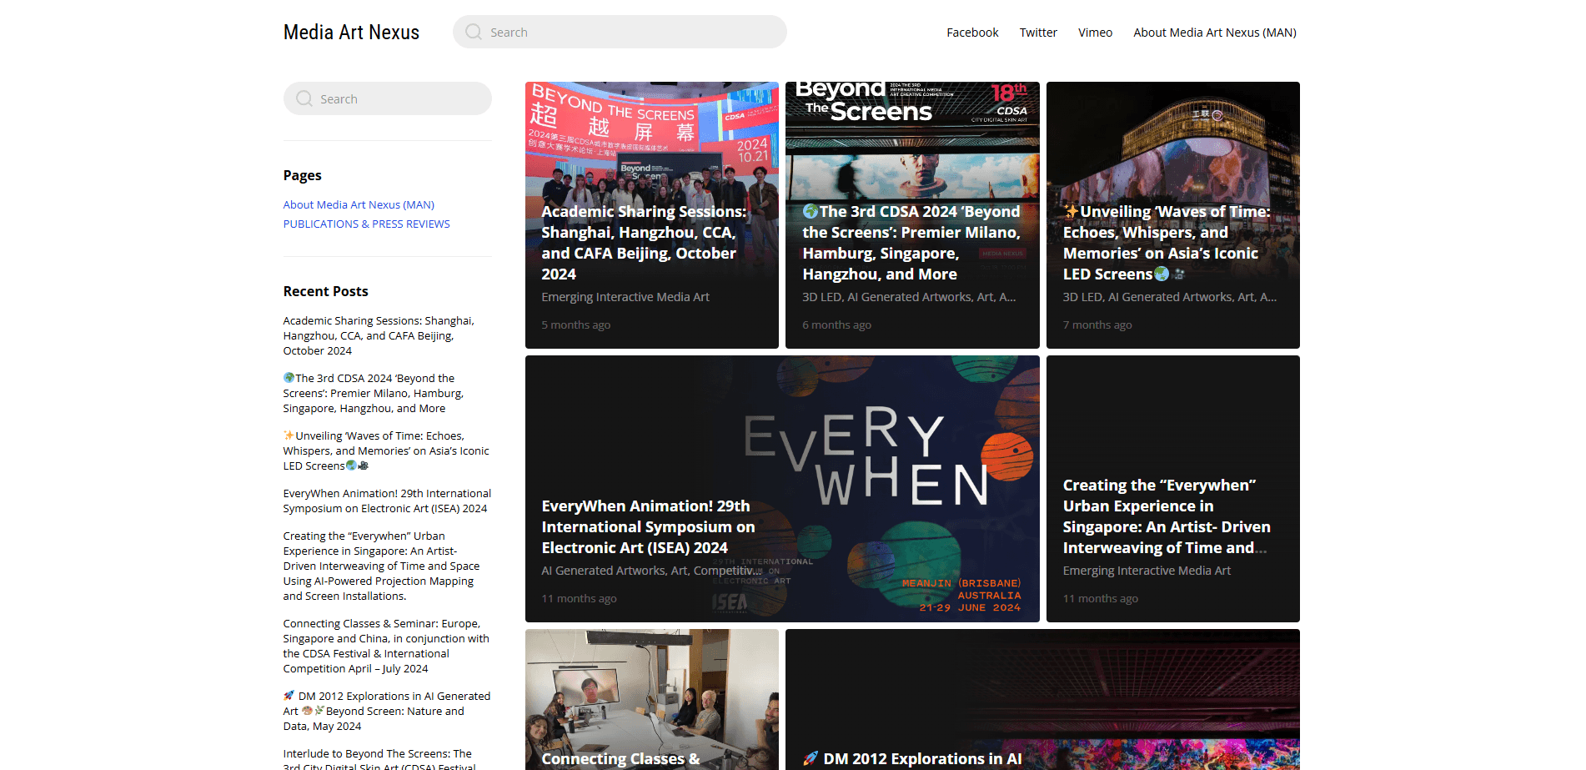1586x770 pixels.
Task: Click '7 months ago' on Waves of Time card
Action: (1097, 325)
